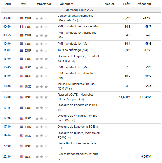Click the US flag in the JOLTS row

click(x=21, y=97)
